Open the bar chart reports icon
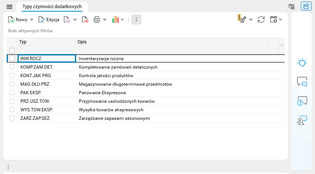This screenshot has width=315, height=174. (115, 20)
